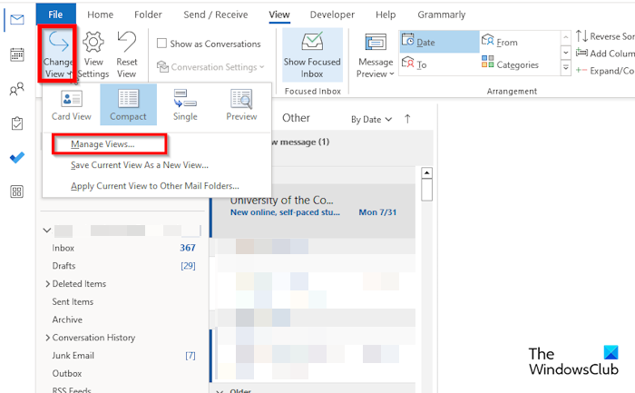The image size is (635, 393).
Task: Expand the Deleted Items folder
Action: 47,284
